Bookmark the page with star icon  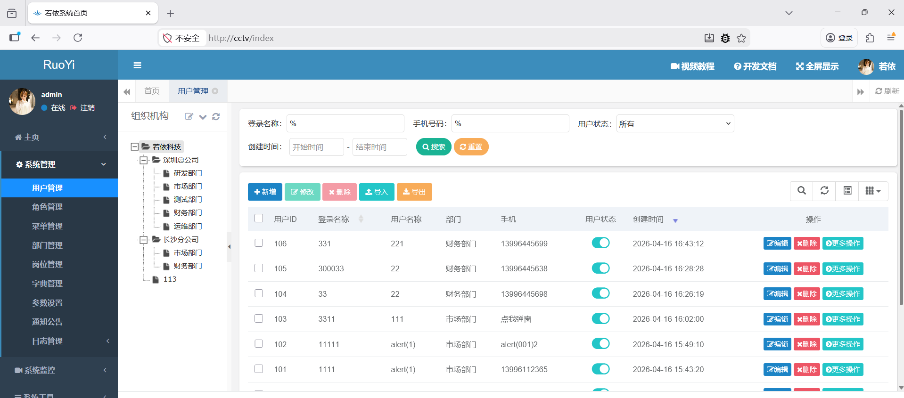pos(741,38)
